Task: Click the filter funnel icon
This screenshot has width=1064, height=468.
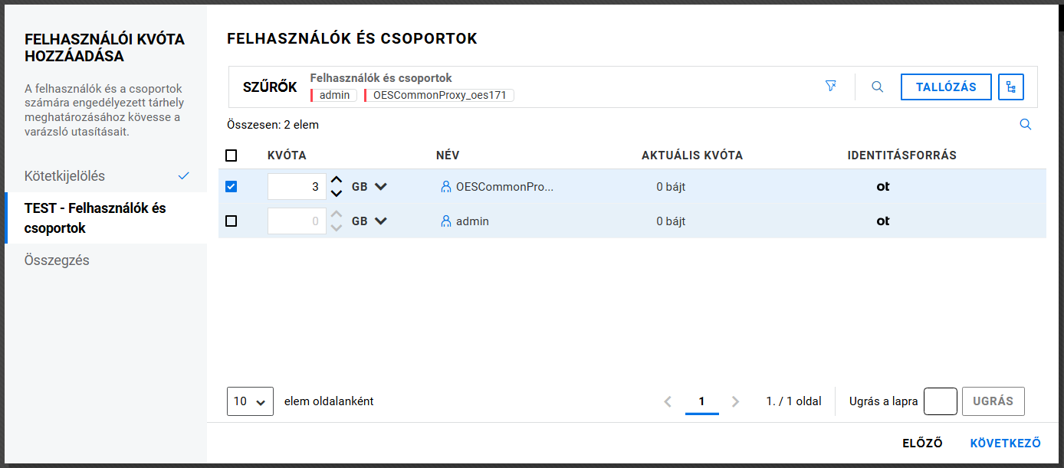Action: [830, 87]
